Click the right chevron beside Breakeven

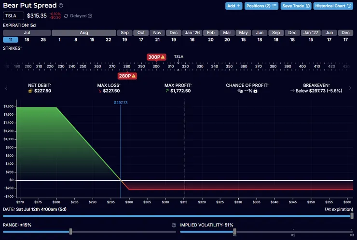(350, 88)
